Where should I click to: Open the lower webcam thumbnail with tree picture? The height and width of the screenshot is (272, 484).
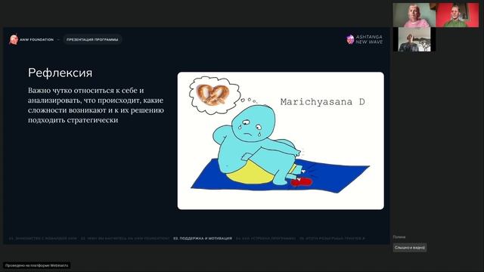click(414, 39)
